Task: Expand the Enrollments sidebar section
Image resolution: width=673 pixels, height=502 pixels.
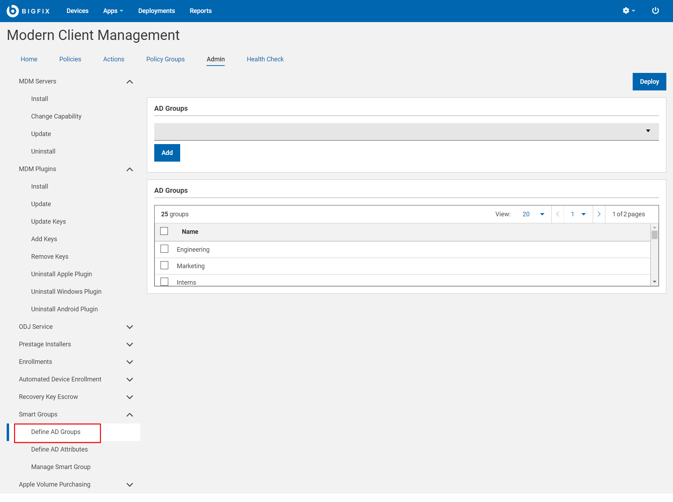Action: [129, 362]
